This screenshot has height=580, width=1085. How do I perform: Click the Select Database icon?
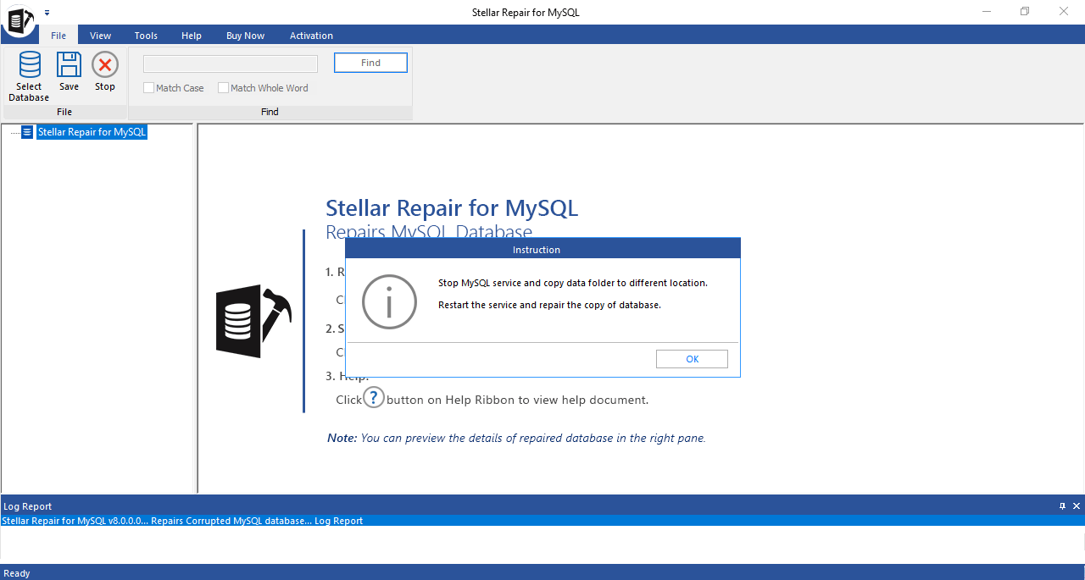click(30, 64)
